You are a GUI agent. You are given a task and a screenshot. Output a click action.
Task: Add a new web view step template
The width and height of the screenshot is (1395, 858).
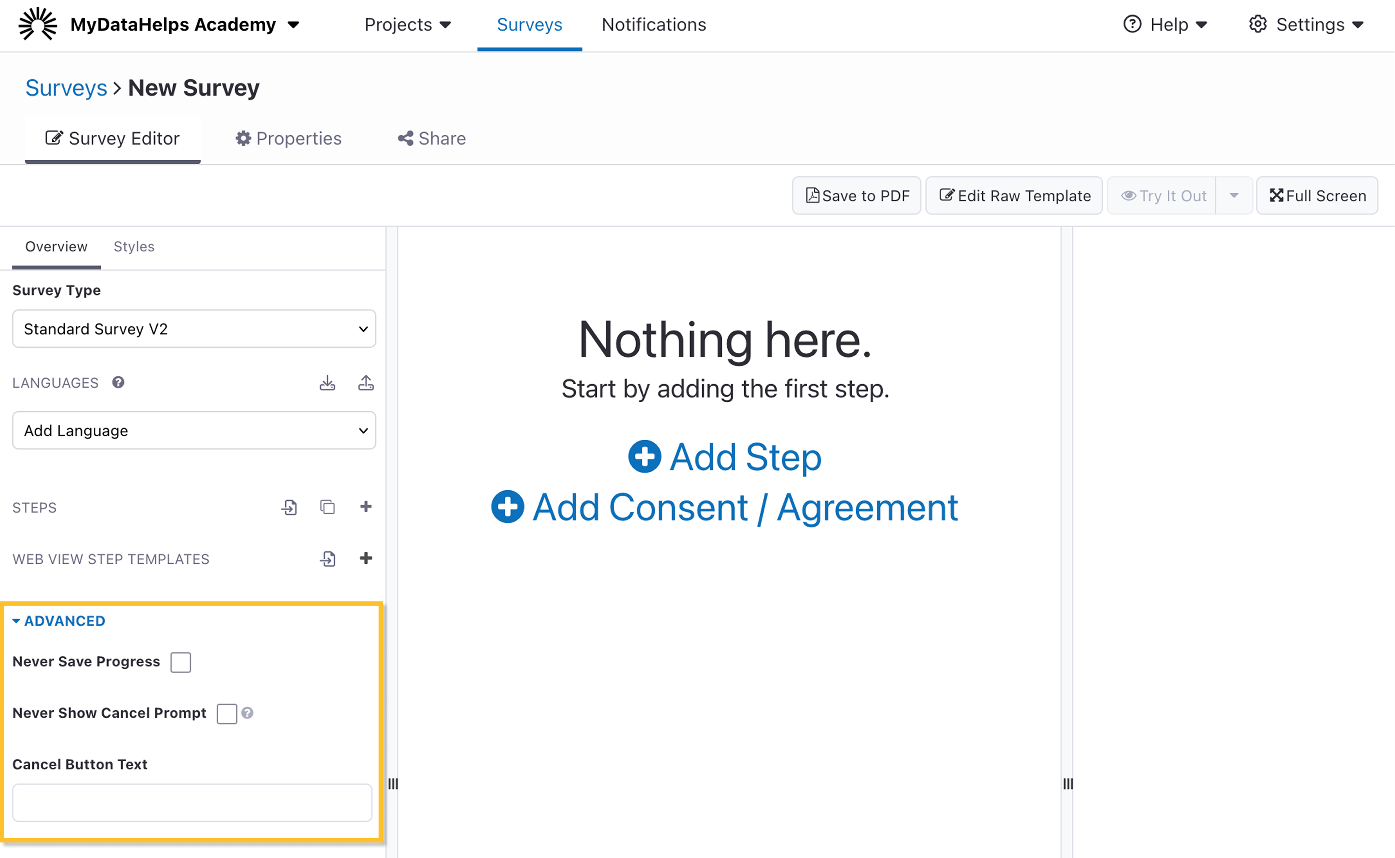366,558
